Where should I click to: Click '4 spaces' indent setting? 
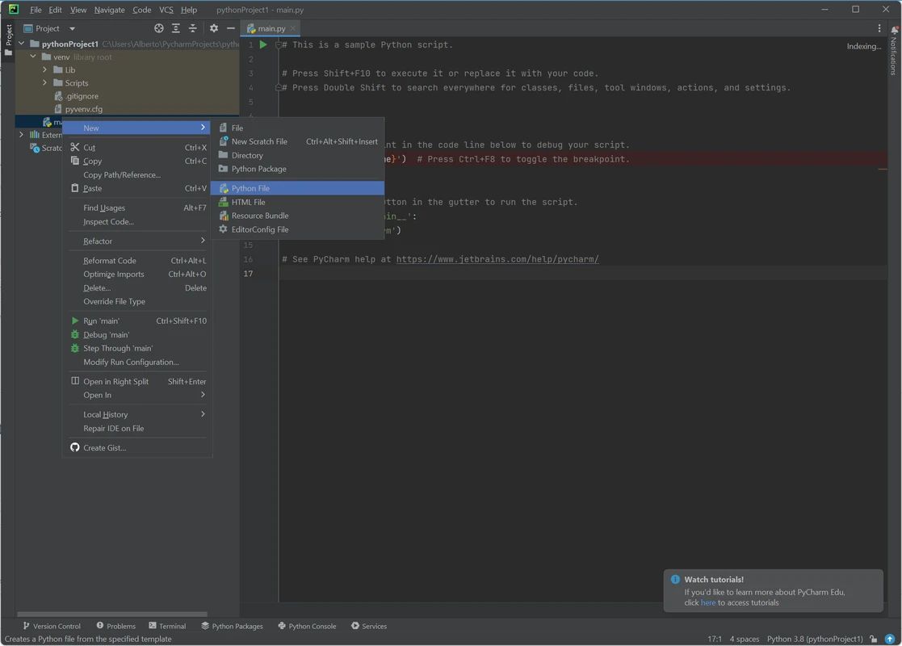745,639
